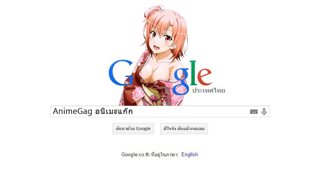Start voice search with the microphone icon
323x179 pixels.
[264, 112]
